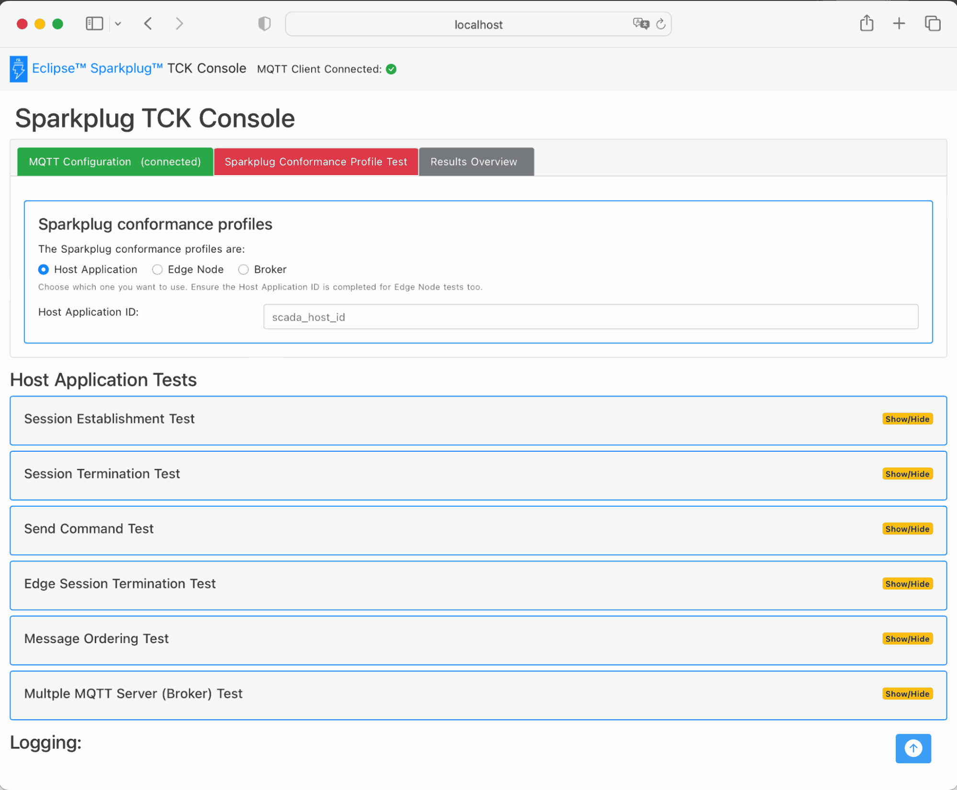
Task: Select the Broker radio button
Action: click(x=243, y=269)
